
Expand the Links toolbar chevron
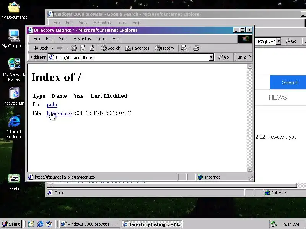[250, 56]
